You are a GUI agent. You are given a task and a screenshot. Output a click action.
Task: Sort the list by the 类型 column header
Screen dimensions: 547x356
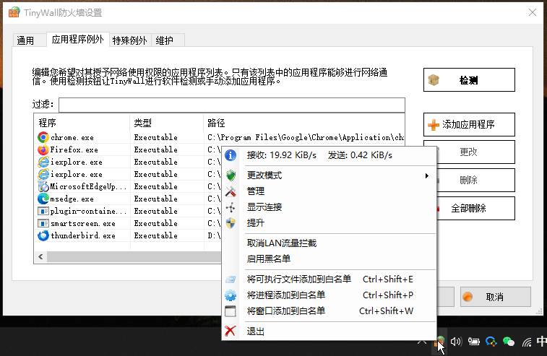(x=166, y=123)
